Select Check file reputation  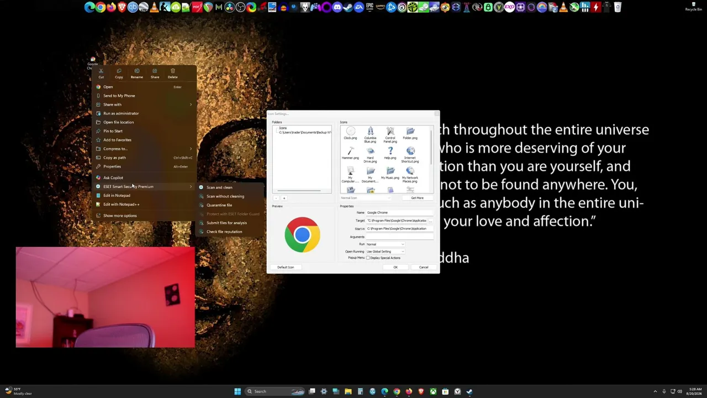tap(229, 232)
